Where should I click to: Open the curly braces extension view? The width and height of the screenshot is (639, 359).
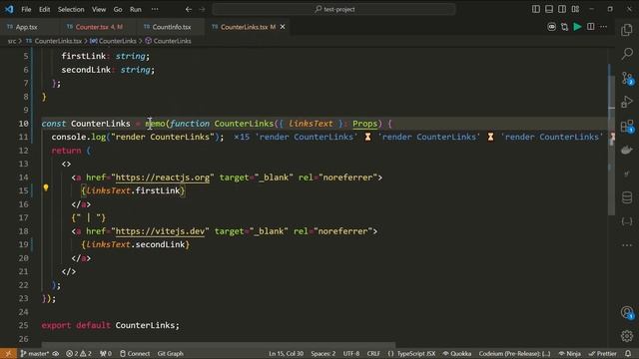627,221
